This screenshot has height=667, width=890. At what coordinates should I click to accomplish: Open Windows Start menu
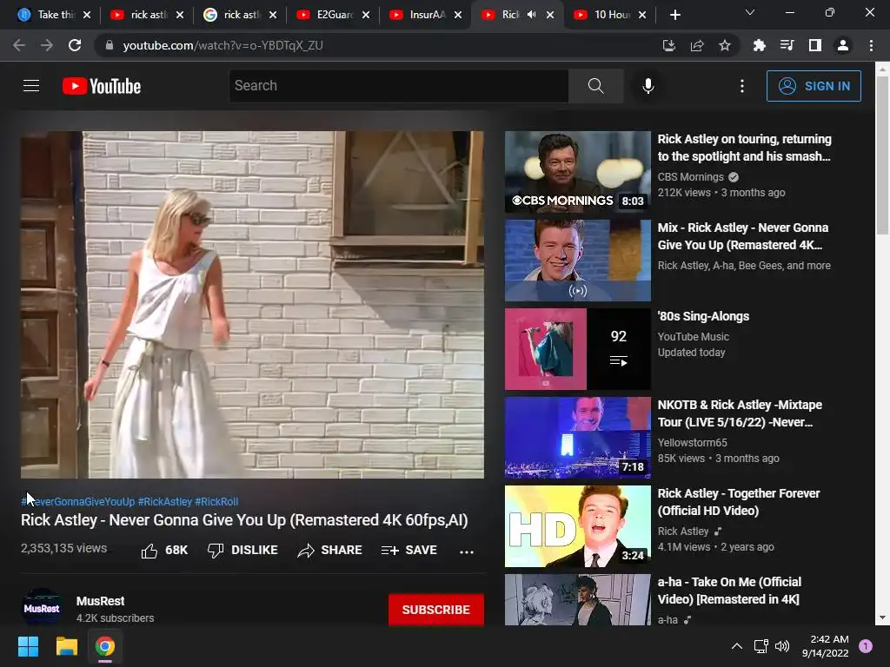(x=28, y=646)
